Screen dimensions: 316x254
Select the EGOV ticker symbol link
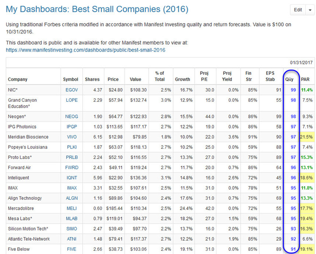(71, 90)
